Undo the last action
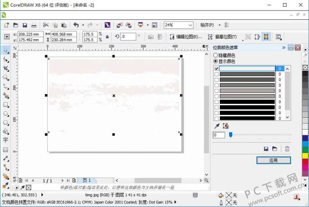Screen dimensions: 309x207 coord(76,25)
